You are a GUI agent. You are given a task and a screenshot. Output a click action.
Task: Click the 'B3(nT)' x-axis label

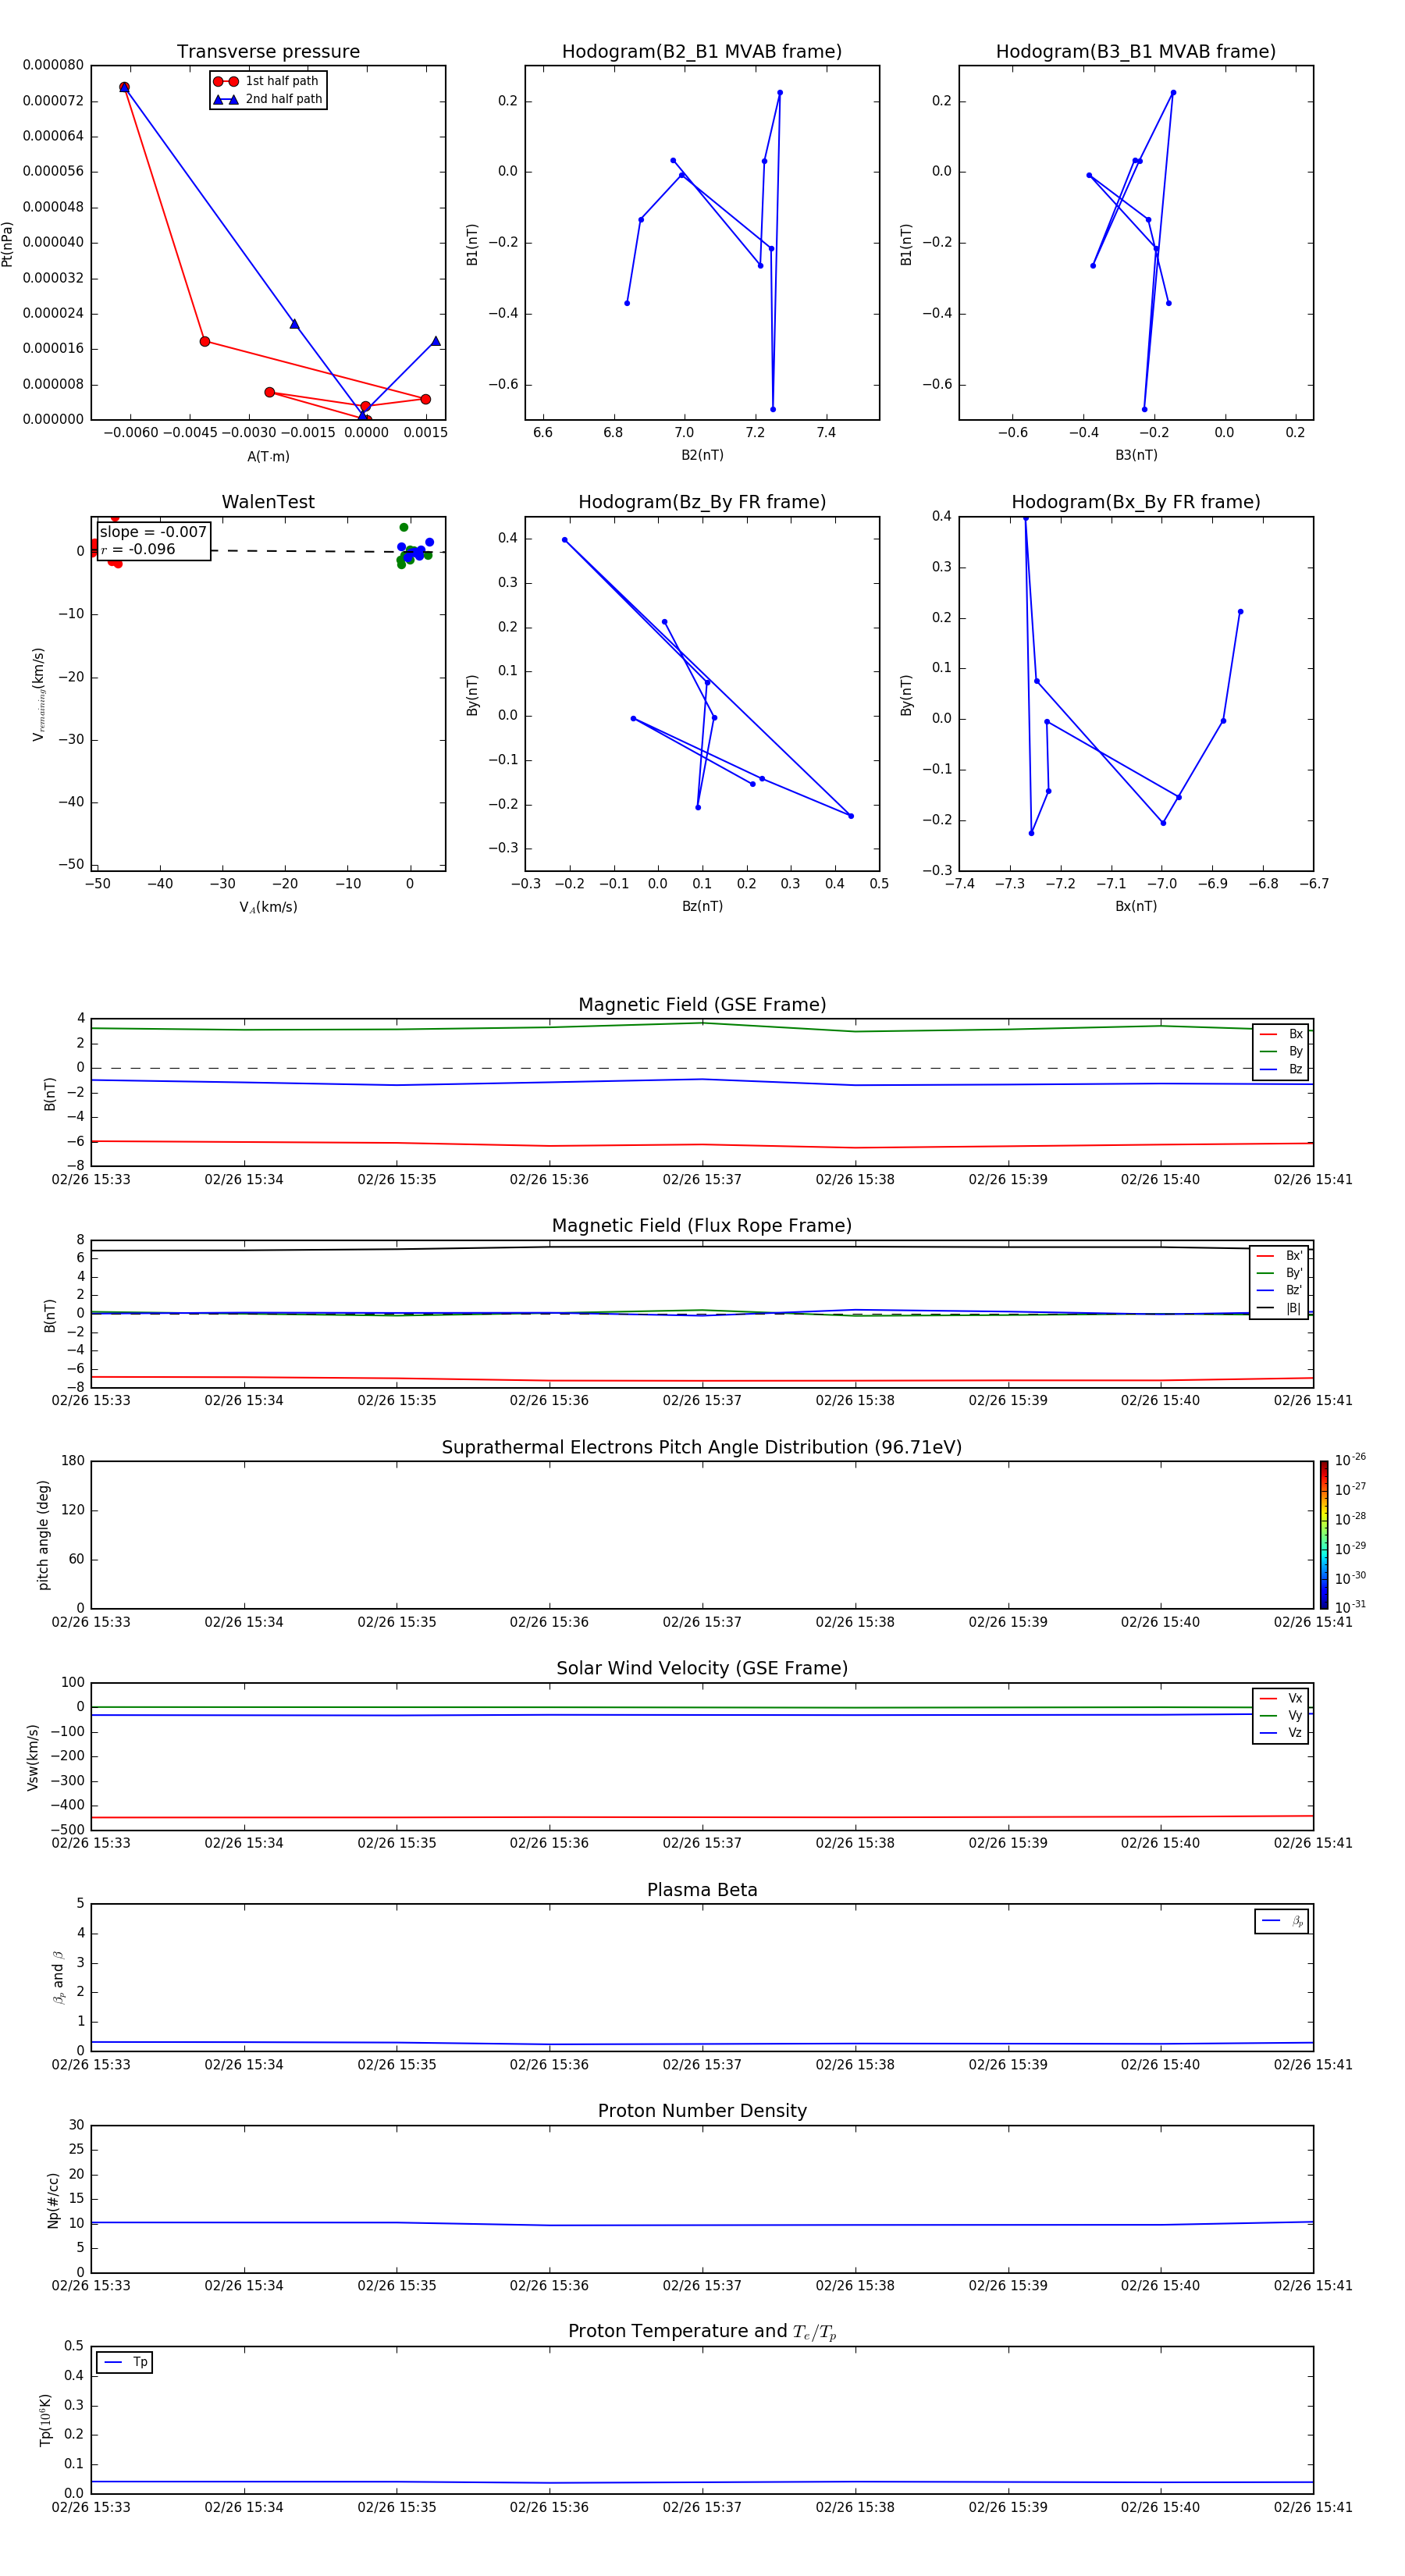pyautogui.click(x=1136, y=455)
